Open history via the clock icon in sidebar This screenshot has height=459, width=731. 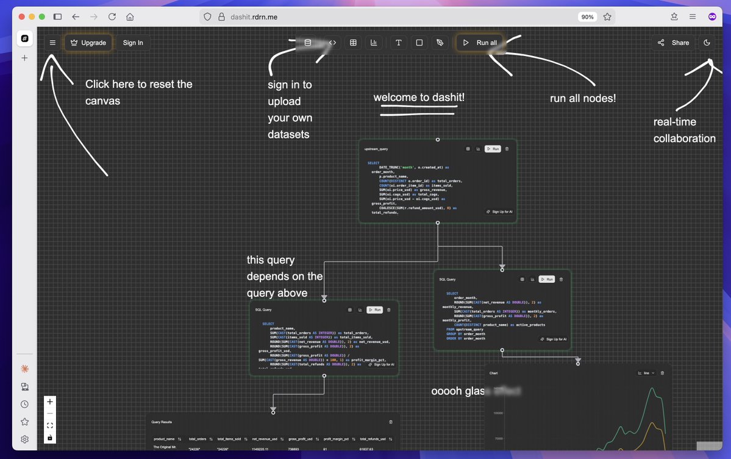click(x=24, y=404)
